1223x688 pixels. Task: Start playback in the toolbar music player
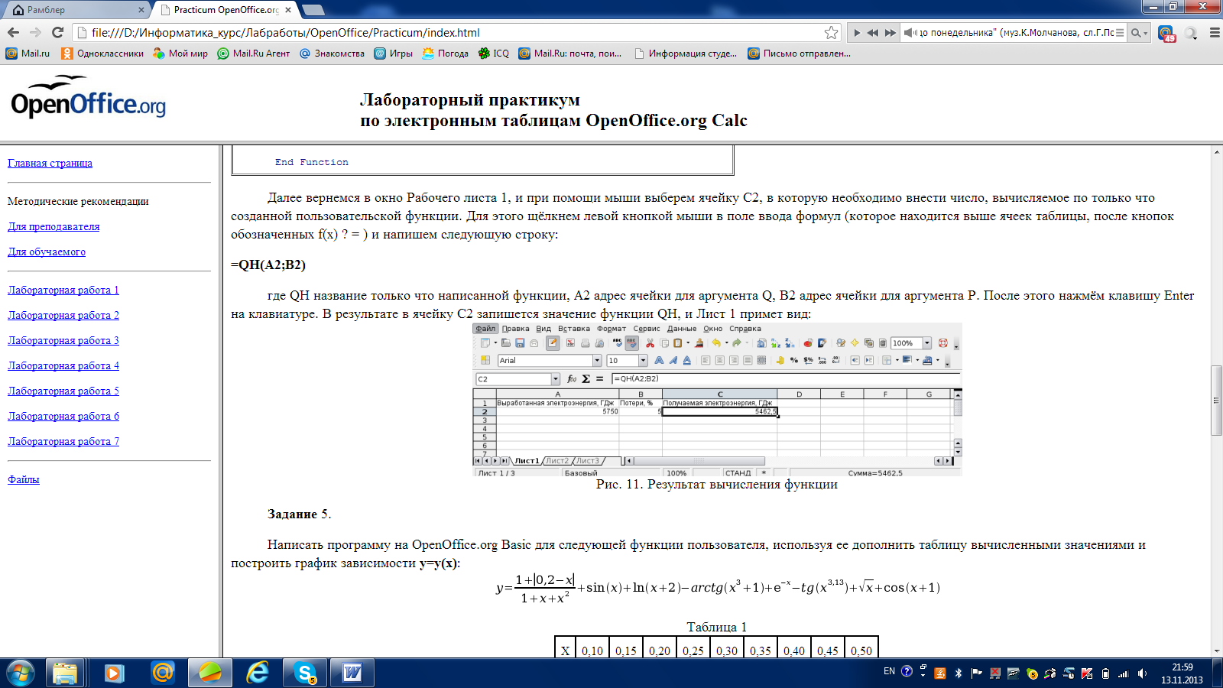point(857,33)
